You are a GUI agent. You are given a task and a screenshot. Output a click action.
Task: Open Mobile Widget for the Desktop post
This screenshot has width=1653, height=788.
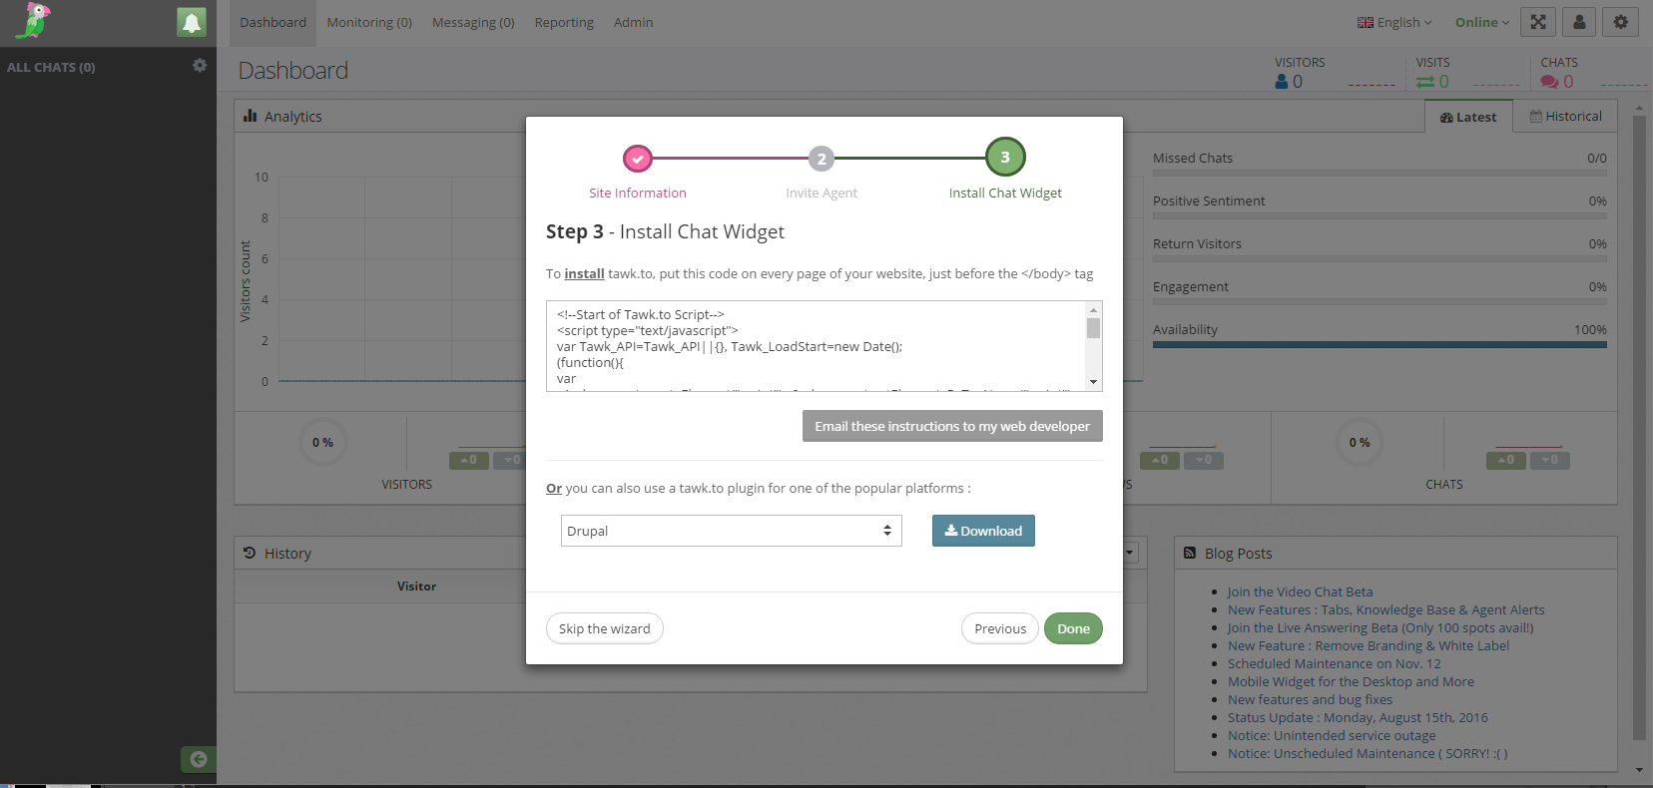coord(1351,681)
